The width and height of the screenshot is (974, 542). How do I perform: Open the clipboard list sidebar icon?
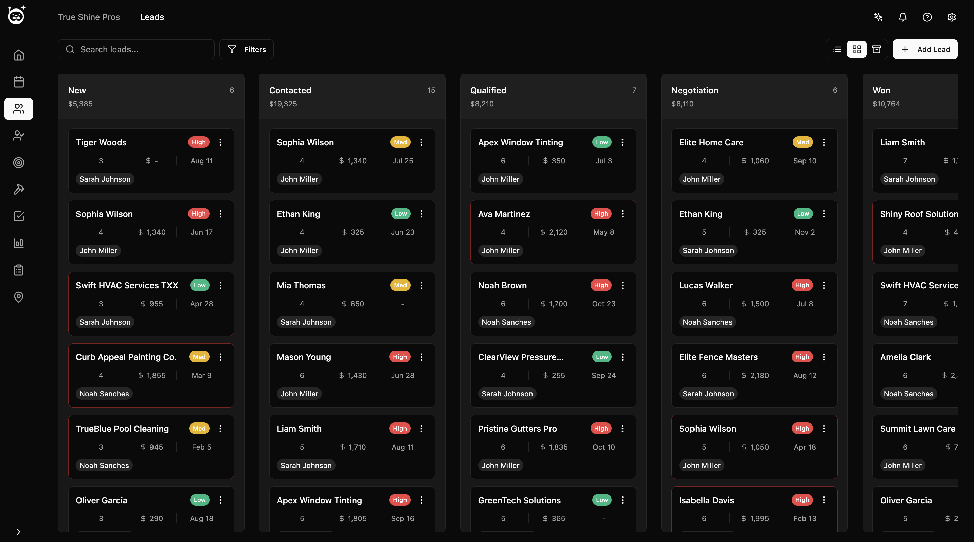click(x=19, y=270)
